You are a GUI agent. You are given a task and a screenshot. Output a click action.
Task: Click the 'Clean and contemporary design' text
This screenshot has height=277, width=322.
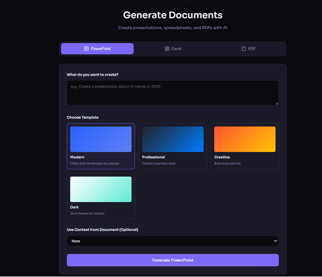[x=95, y=164]
